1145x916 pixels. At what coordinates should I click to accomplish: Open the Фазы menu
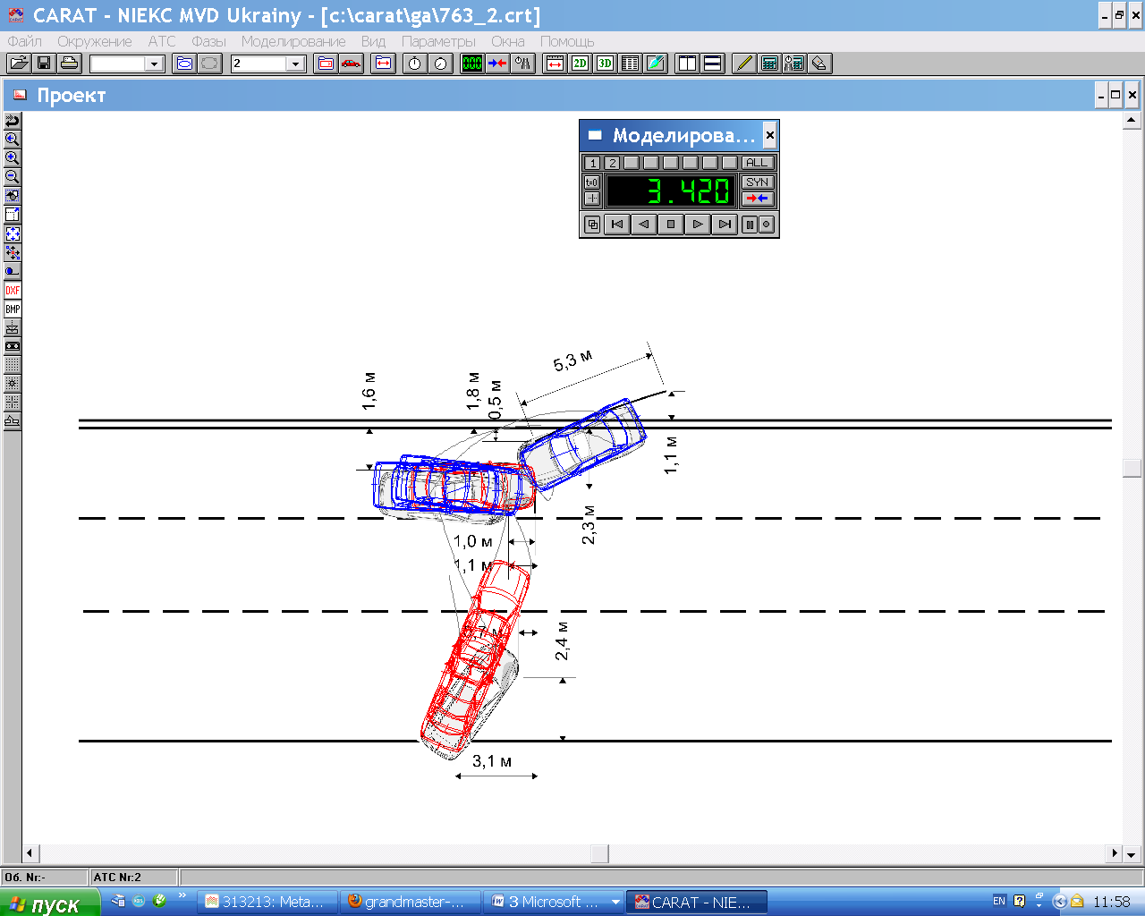tap(208, 41)
